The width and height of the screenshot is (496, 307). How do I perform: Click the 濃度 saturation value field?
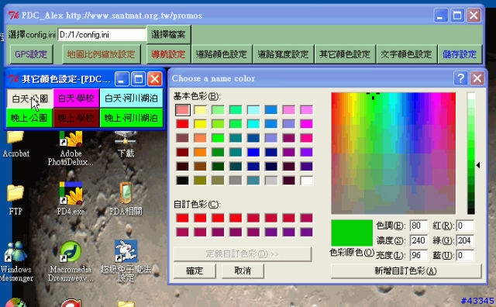pyautogui.click(x=418, y=240)
